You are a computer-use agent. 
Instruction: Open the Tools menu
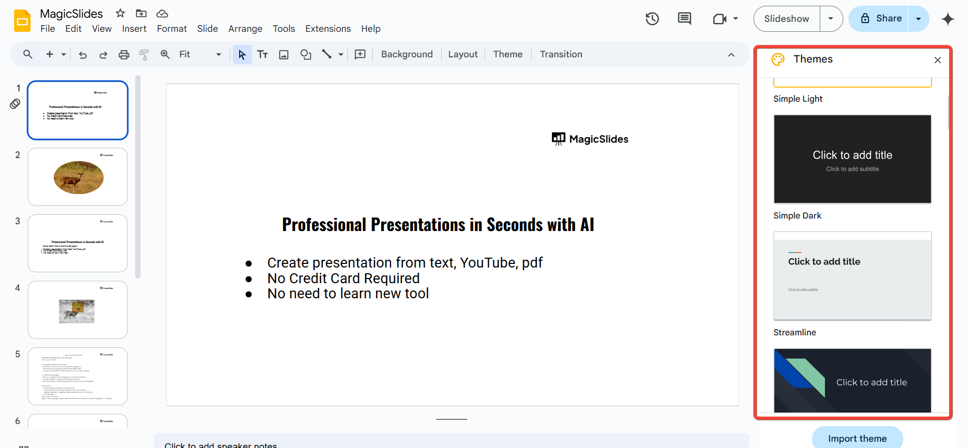point(284,29)
